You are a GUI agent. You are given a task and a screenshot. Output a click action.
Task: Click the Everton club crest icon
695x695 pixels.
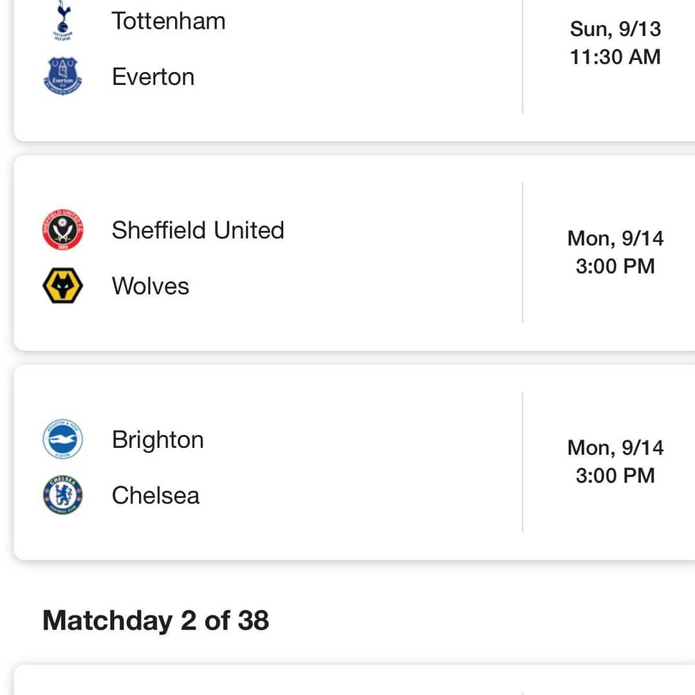[x=62, y=76]
